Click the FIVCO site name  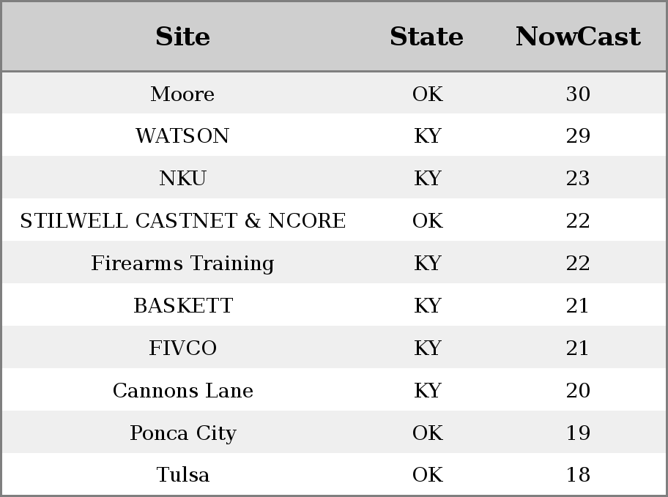[183, 348]
